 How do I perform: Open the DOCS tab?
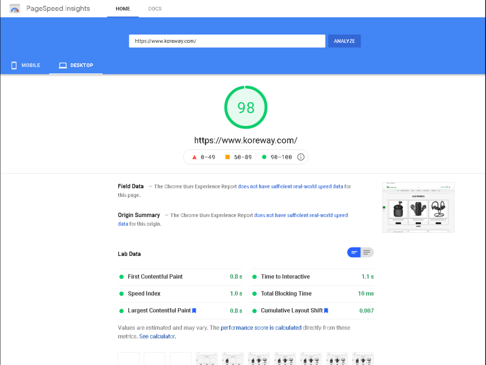pyautogui.click(x=155, y=9)
